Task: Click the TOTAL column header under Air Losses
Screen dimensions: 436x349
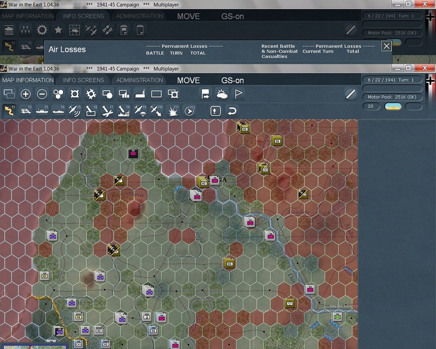Action: point(198,53)
